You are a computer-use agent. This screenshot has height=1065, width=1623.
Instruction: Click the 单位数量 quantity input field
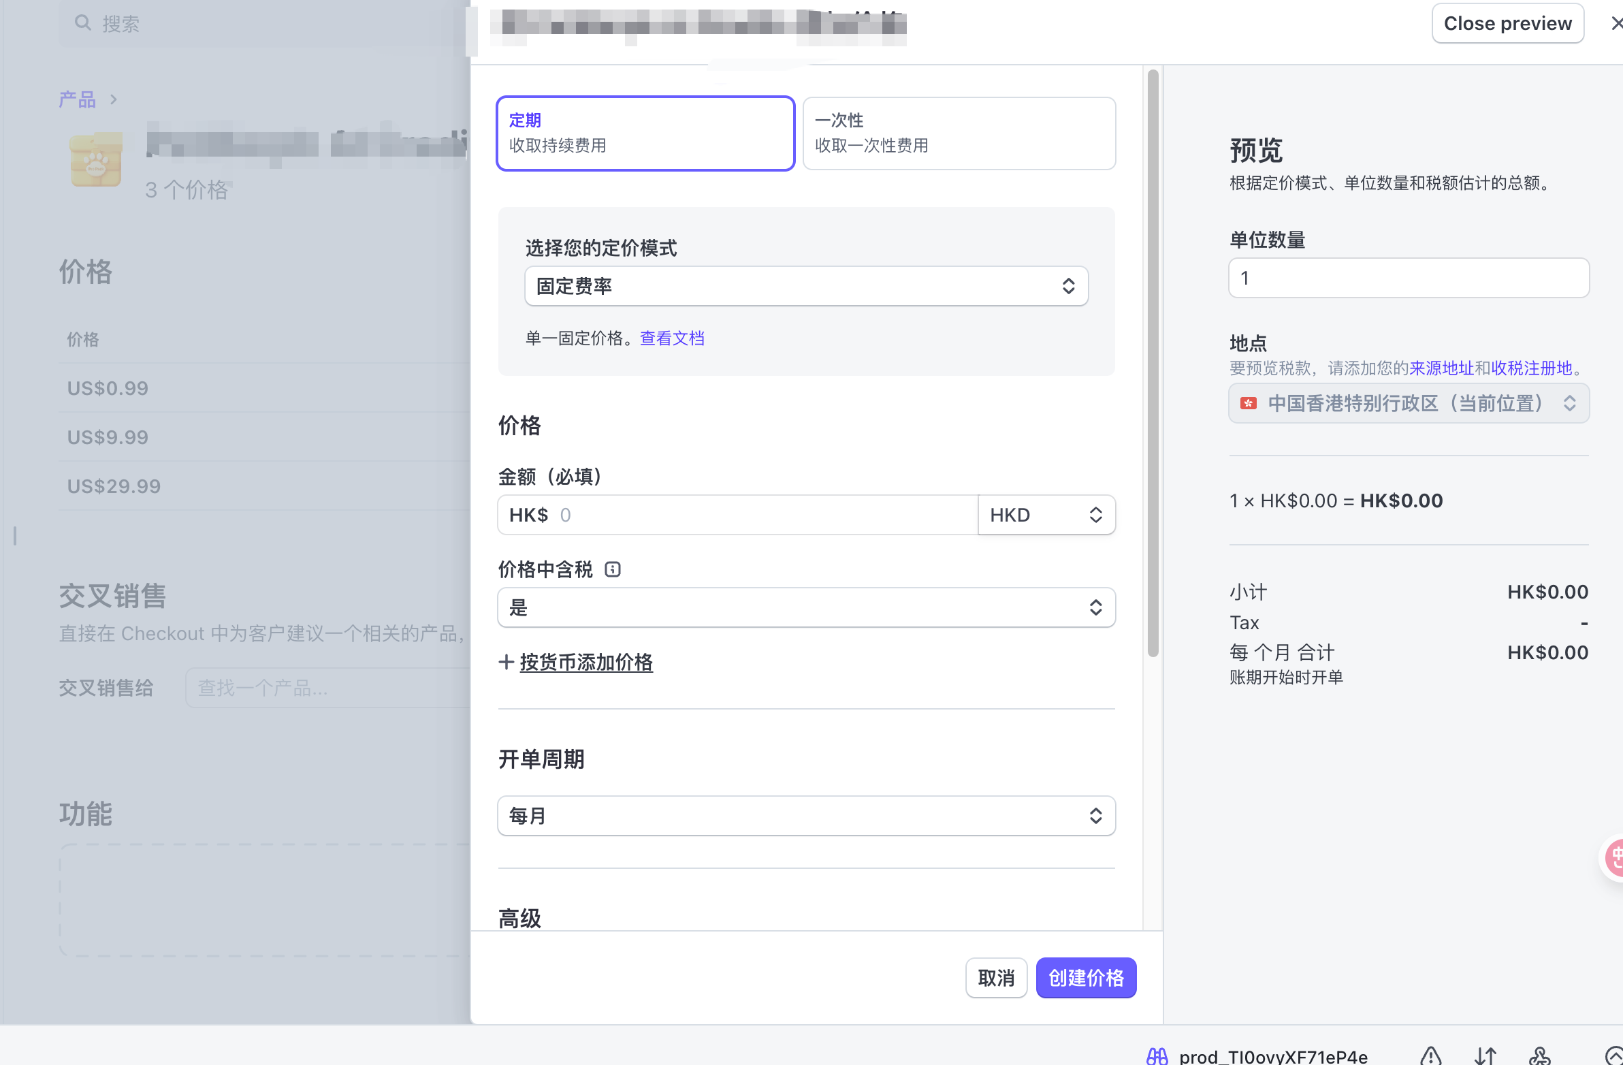(1408, 278)
